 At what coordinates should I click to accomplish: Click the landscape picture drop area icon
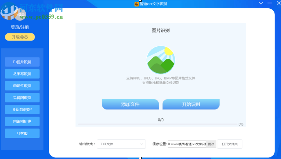(161, 60)
